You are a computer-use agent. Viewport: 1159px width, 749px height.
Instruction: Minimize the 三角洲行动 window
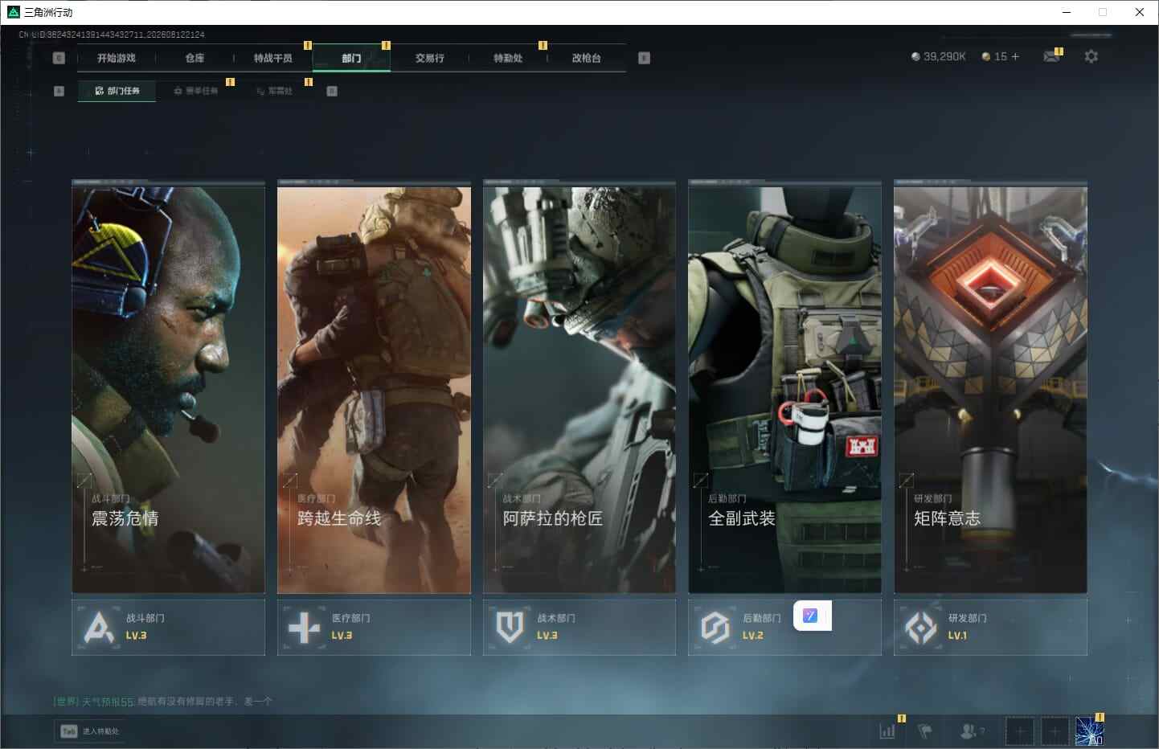pos(1067,12)
